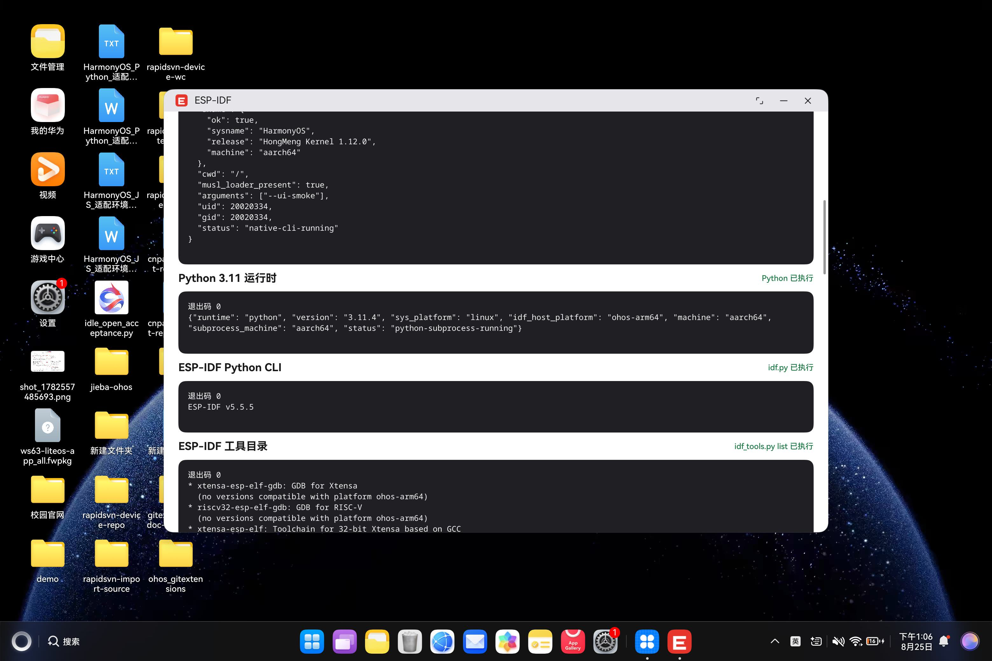Screen dimensions: 992x661
Task: Select the jieba-ohos folder
Action: [x=111, y=361]
